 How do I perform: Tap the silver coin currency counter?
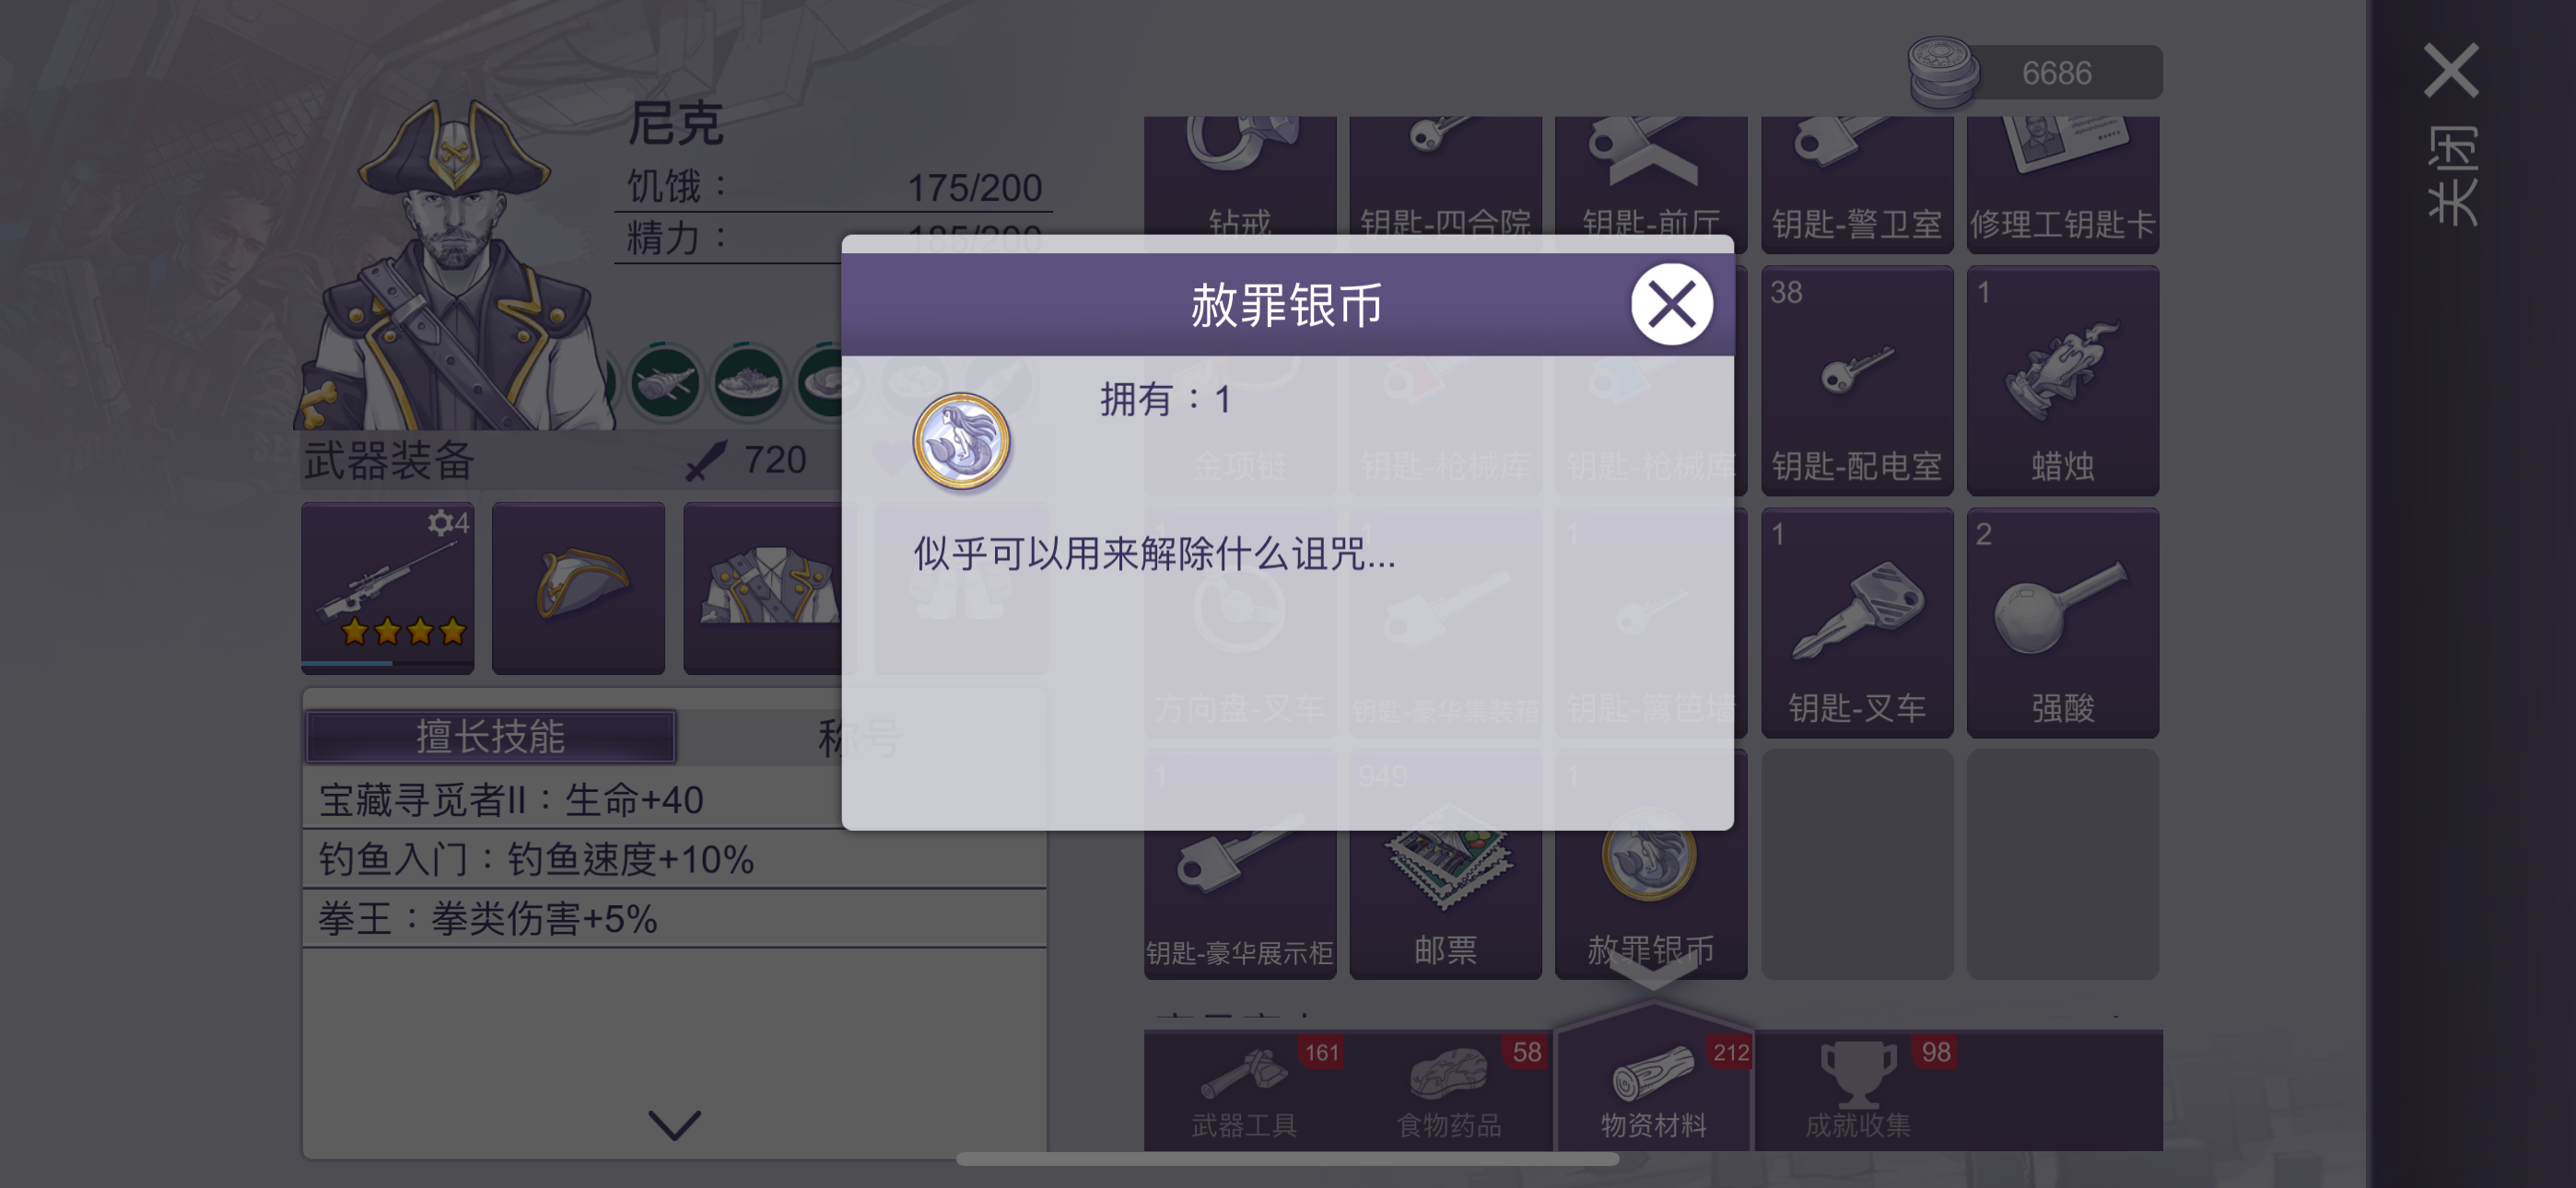click(x=2033, y=72)
